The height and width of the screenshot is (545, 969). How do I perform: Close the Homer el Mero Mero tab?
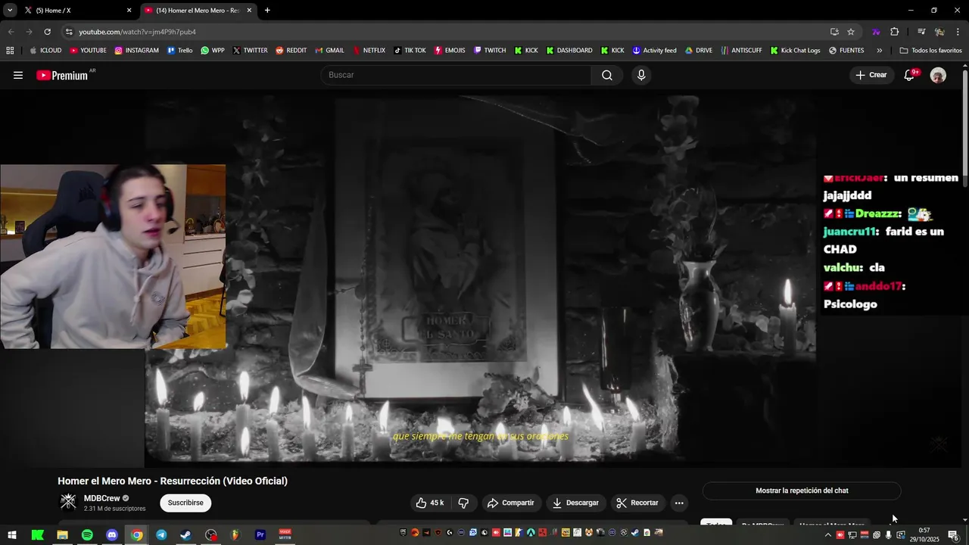[x=249, y=11]
